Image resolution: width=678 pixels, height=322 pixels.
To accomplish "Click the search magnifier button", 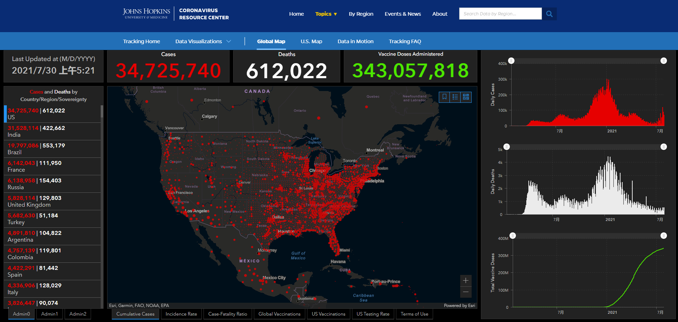I will [549, 14].
